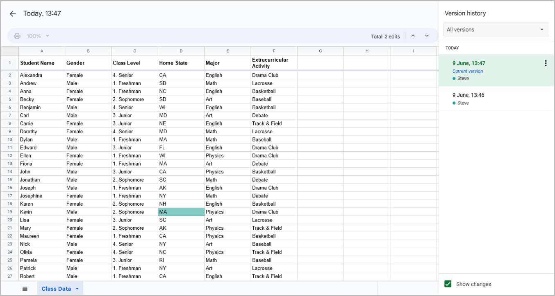Click the FL home state cell for Edward
Image resolution: width=555 pixels, height=296 pixels.
tap(181, 148)
